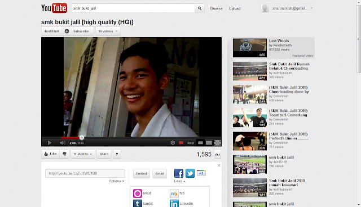Screen dimensions: 361x207
Task: Click the Email button
Action: 160,173
